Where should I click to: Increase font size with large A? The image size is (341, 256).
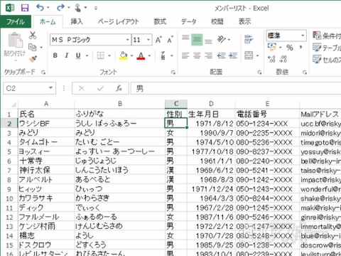click(158, 40)
